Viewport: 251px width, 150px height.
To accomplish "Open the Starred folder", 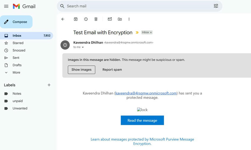I will point(18,43).
